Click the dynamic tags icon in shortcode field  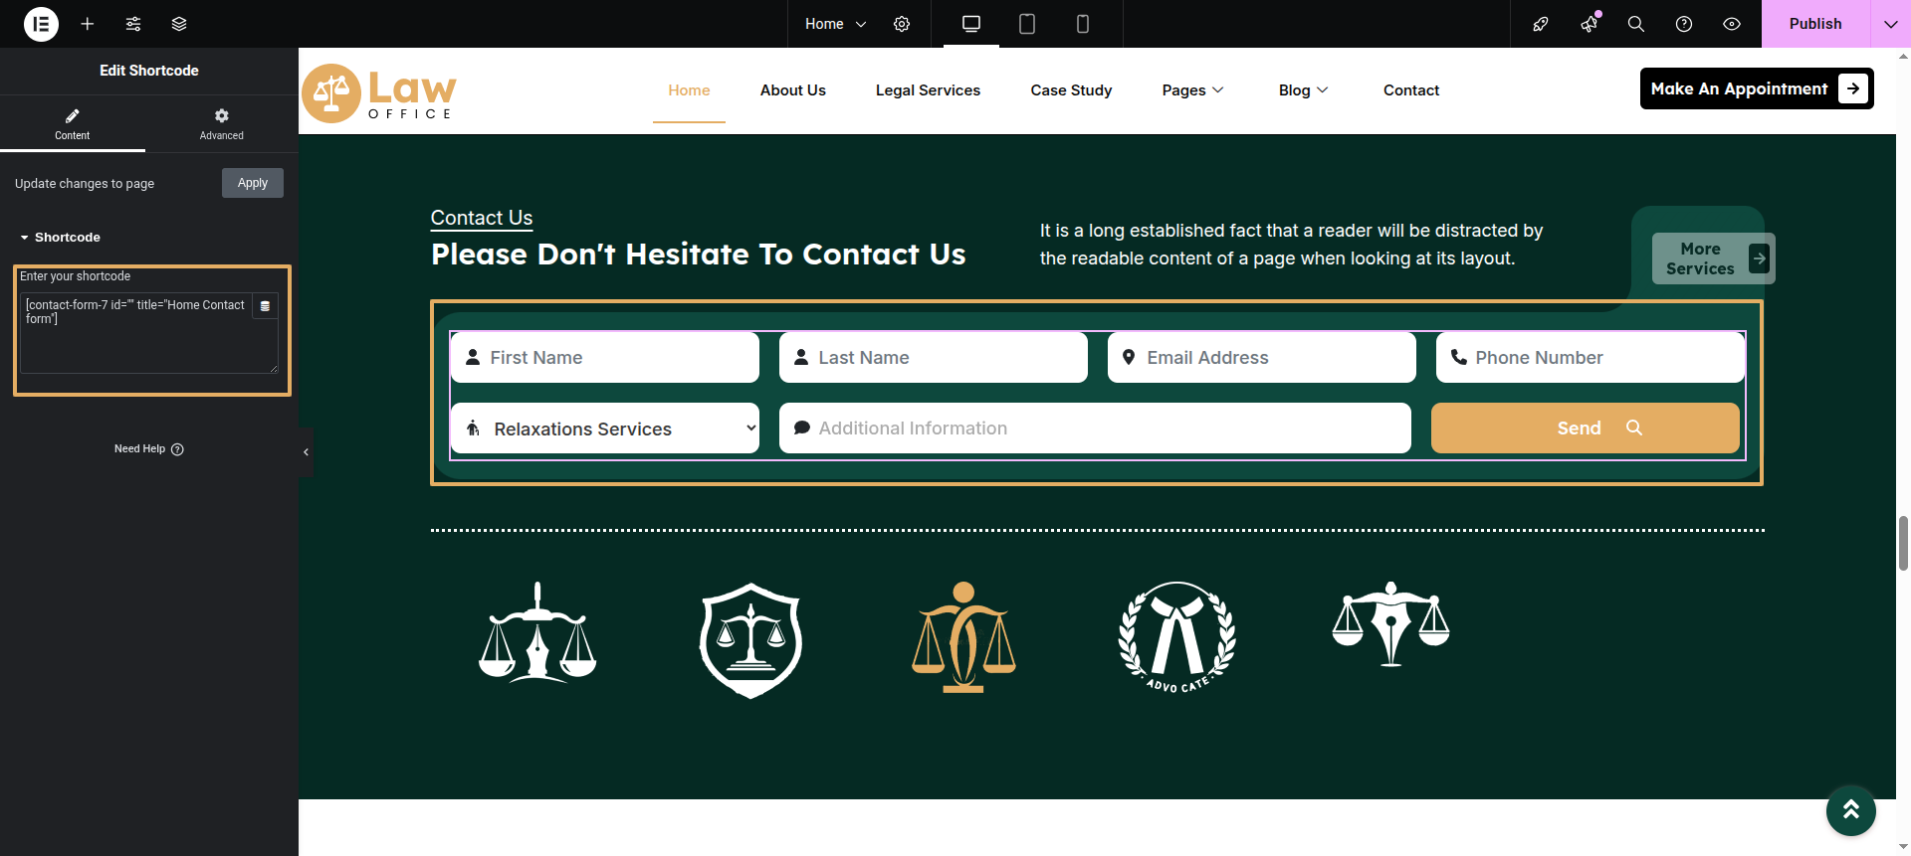pyautogui.click(x=265, y=306)
